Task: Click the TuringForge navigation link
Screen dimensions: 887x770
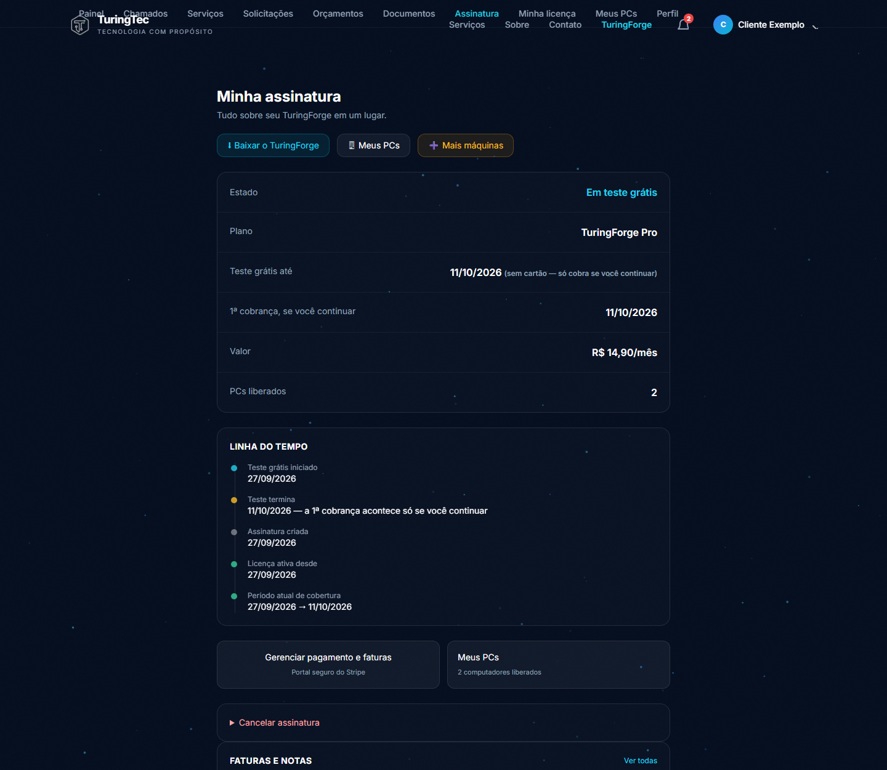Action: 626,25
